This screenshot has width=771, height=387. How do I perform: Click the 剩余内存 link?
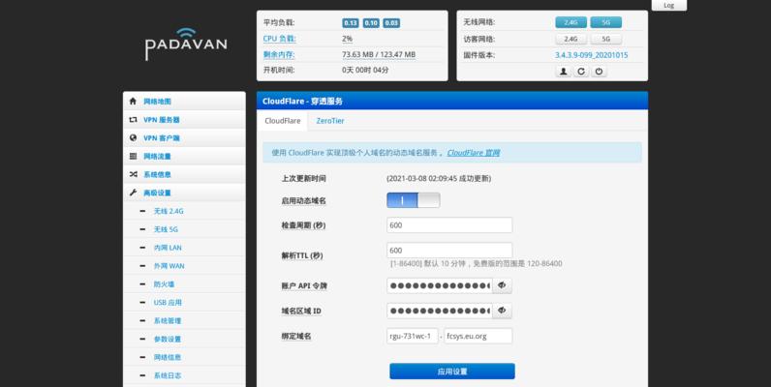click(x=279, y=54)
